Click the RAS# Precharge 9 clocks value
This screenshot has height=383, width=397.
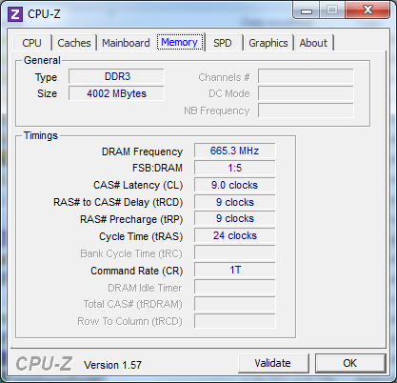pos(235,218)
